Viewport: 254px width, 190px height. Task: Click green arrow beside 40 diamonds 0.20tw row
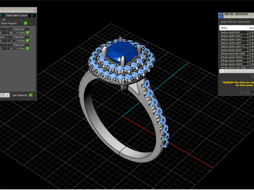click(28, 33)
